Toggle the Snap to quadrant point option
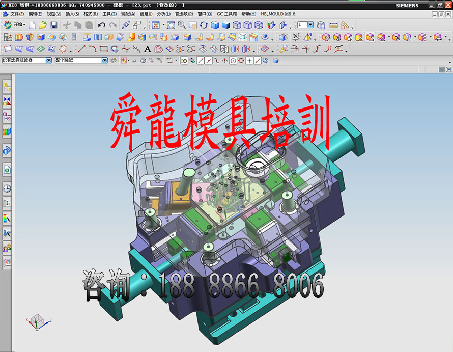 click(x=241, y=61)
